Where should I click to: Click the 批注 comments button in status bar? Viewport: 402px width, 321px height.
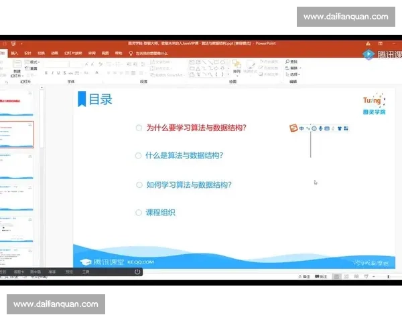(x=321, y=276)
